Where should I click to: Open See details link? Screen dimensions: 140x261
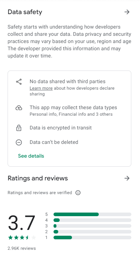tap(31, 156)
